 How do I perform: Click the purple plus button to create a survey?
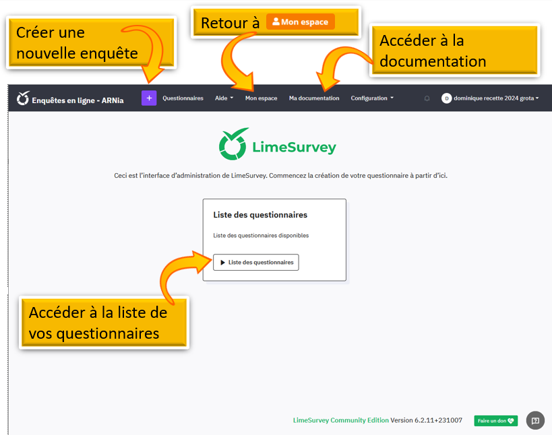point(149,98)
